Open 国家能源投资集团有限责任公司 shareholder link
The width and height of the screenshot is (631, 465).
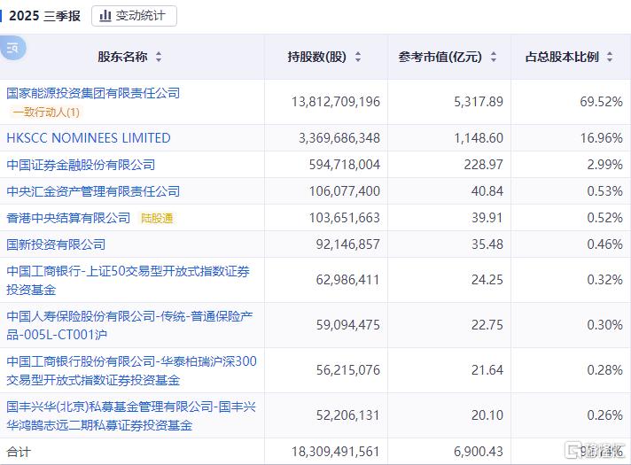pos(93,93)
